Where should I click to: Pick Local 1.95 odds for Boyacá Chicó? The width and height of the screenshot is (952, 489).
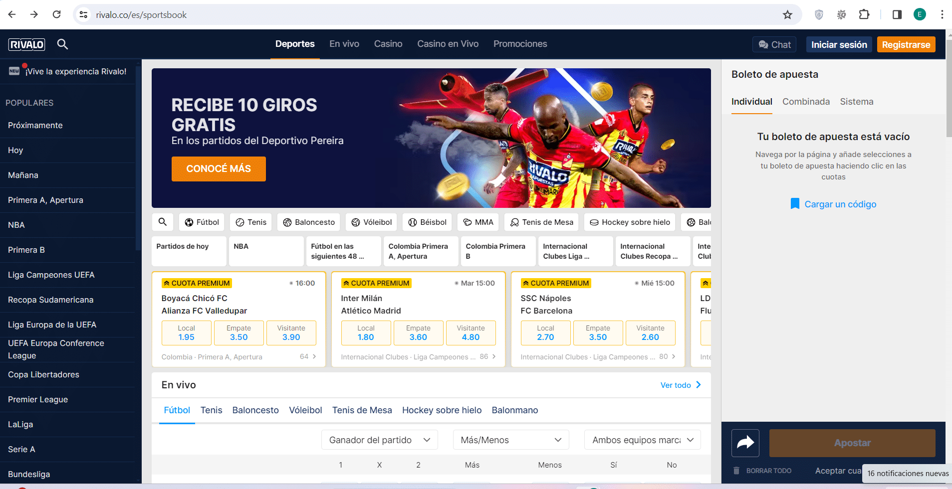tap(187, 333)
